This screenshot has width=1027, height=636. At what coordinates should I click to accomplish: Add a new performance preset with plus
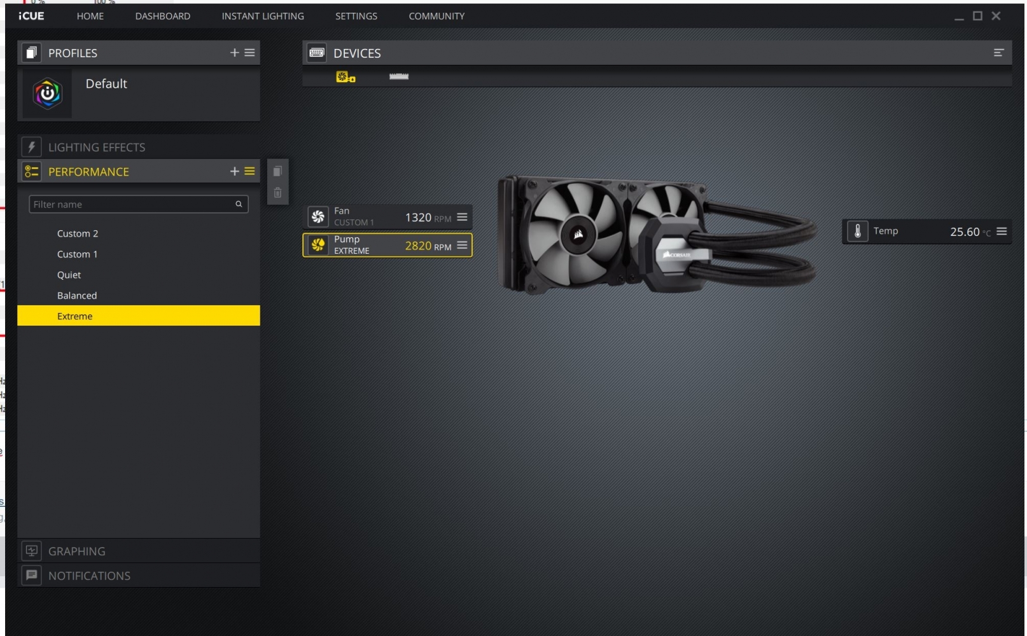234,171
